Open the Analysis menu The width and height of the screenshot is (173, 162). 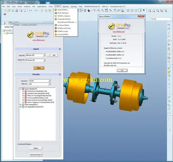[27, 6]
